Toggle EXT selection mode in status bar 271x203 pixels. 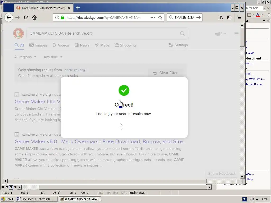(x=116, y=193)
